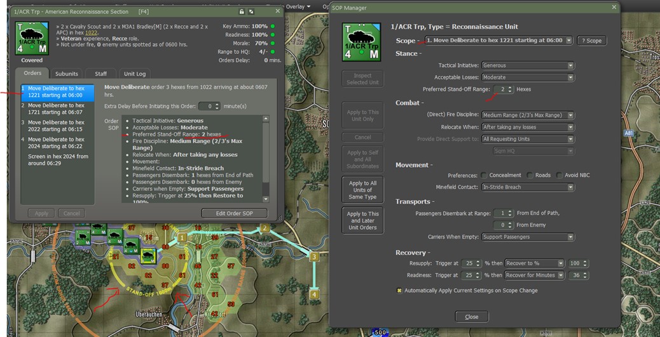Viewport: 660px width, 337px height.
Task: Open the Sqn HQ dropdown
Action: click(533, 151)
